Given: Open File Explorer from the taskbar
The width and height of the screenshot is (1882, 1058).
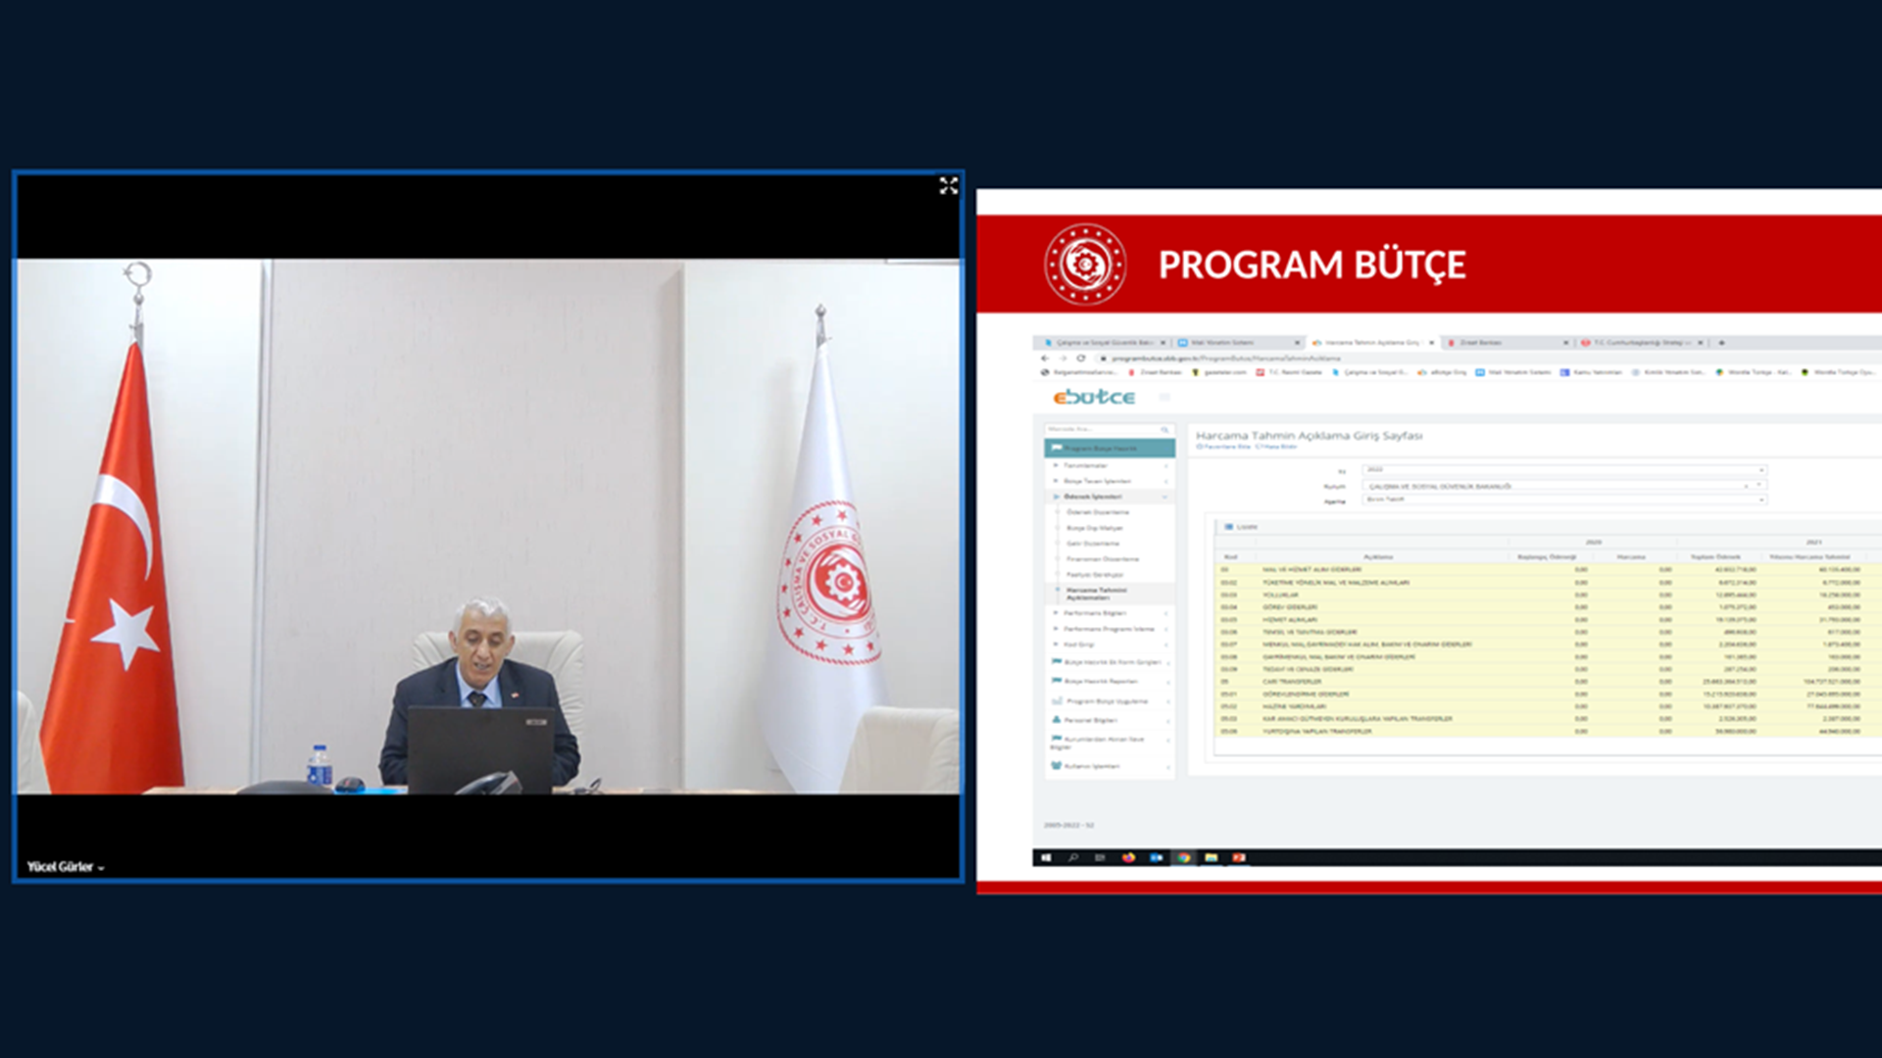Looking at the screenshot, I should (x=1212, y=857).
